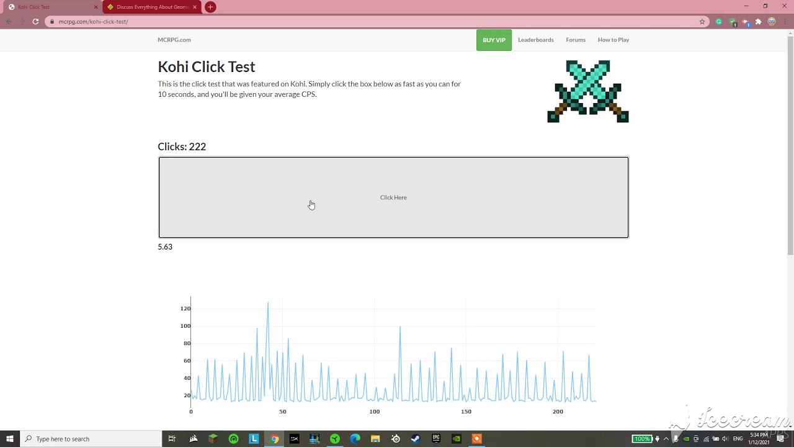Show hidden system tray icons

point(666,439)
